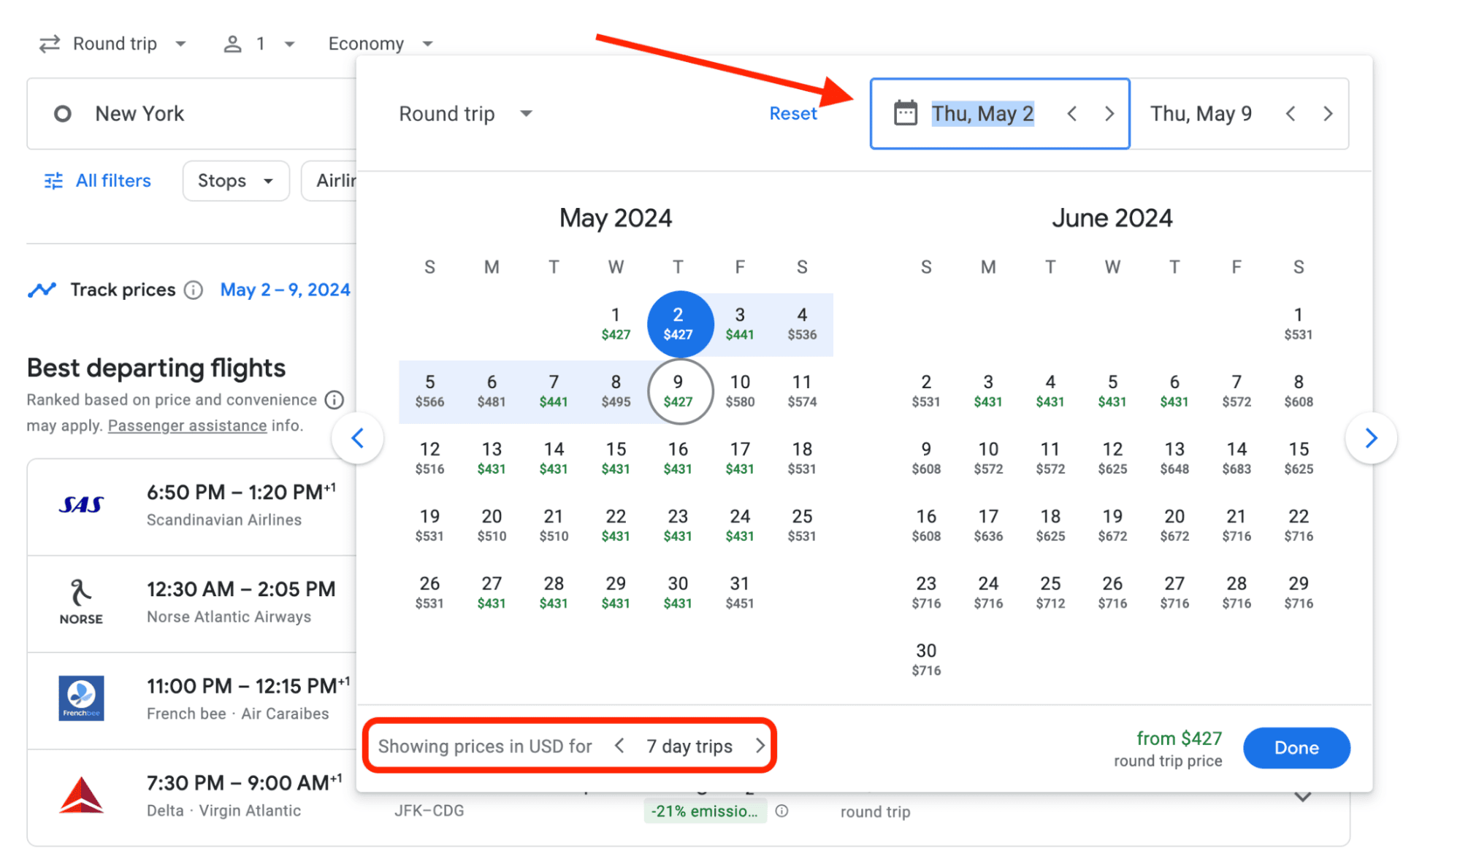Screen dimensions: 1460x864
Task: Select June 13 on the calendar
Action: (1174, 458)
